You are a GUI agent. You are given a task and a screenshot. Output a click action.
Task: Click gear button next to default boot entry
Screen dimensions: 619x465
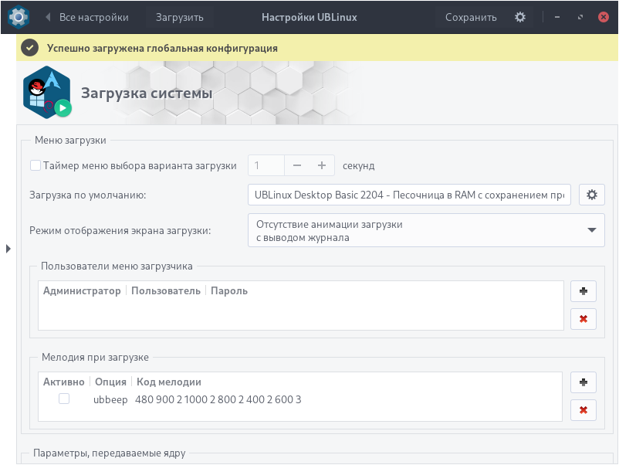pos(592,195)
